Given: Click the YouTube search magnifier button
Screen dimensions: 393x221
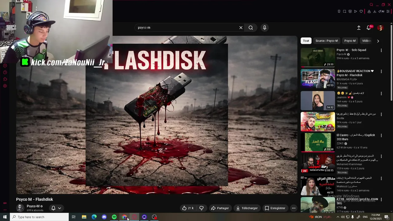Looking at the screenshot, I should coord(251,28).
